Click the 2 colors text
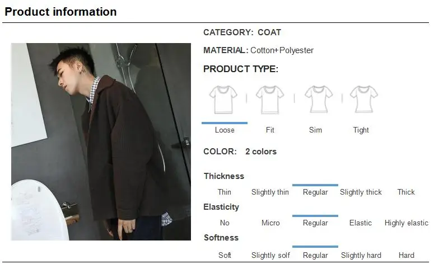The width and height of the screenshot is (434, 264). coord(261,152)
